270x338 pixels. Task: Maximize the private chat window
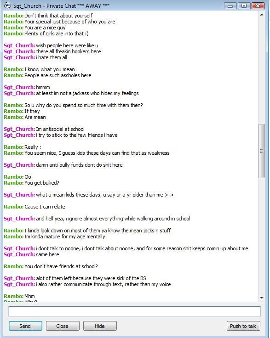pyautogui.click(x=244, y=6)
